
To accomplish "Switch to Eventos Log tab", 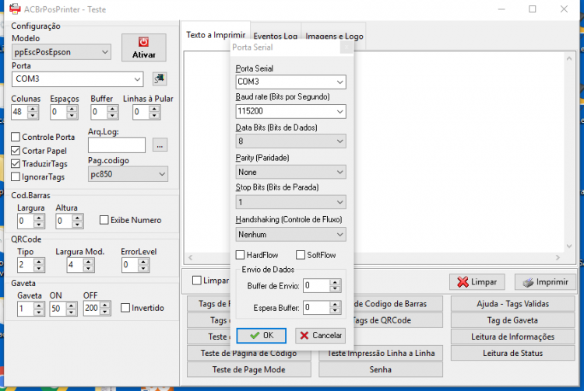I will tap(276, 37).
